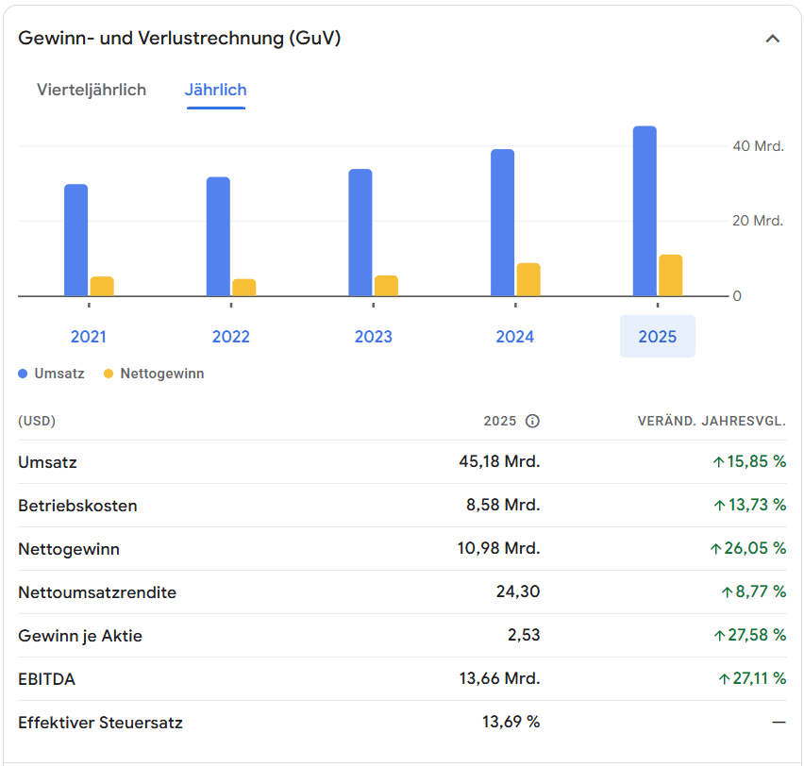Click the 2022 blue Umsatz bar
The width and height of the screenshot is (804, 766).
[x=218, y=237]
